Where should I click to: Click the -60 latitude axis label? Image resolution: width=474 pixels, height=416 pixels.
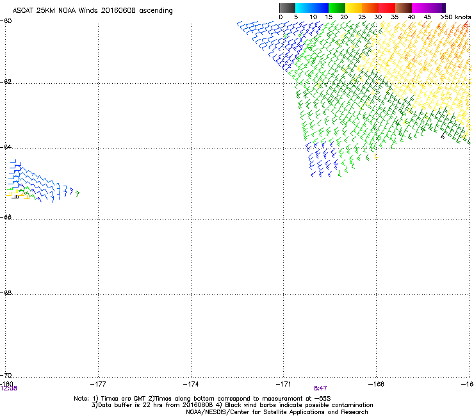pos(6,21)
